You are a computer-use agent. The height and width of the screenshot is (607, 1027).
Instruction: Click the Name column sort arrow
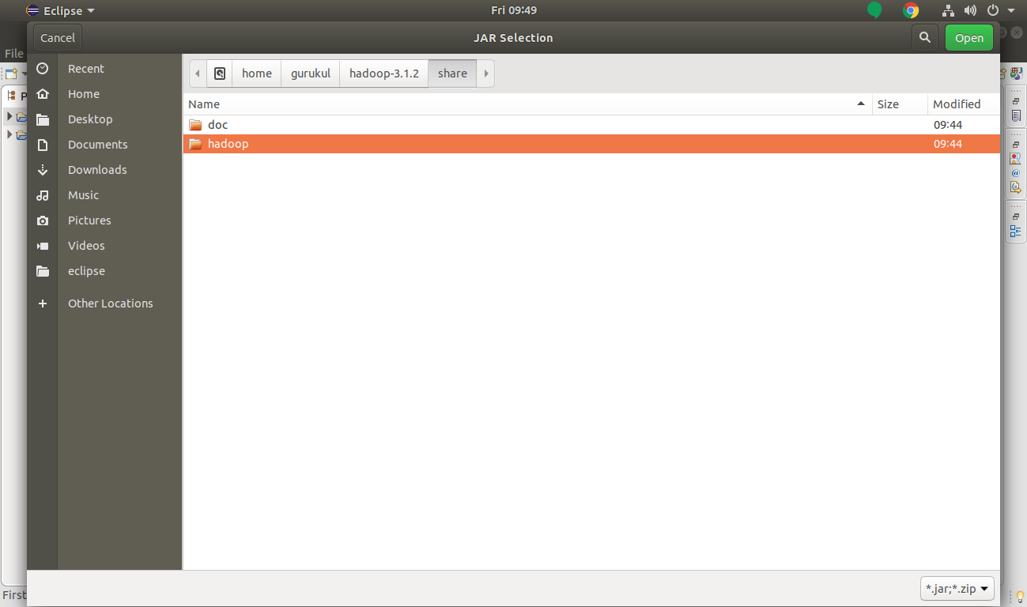860,104
